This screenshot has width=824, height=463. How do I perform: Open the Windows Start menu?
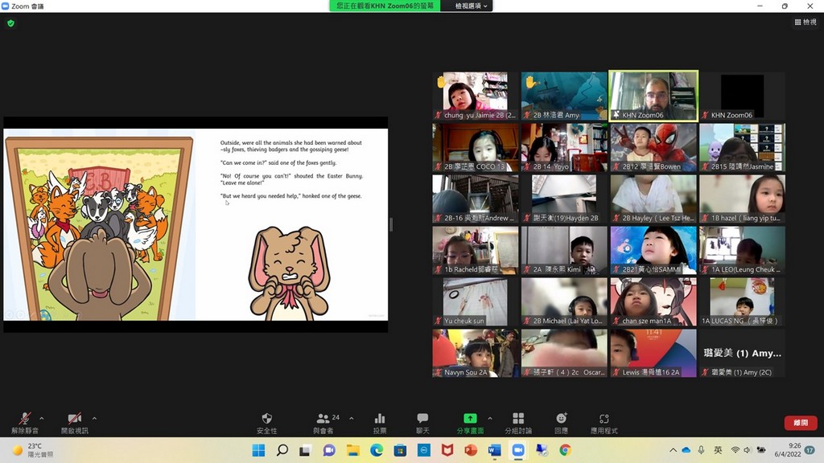click(x=258, y=450)
